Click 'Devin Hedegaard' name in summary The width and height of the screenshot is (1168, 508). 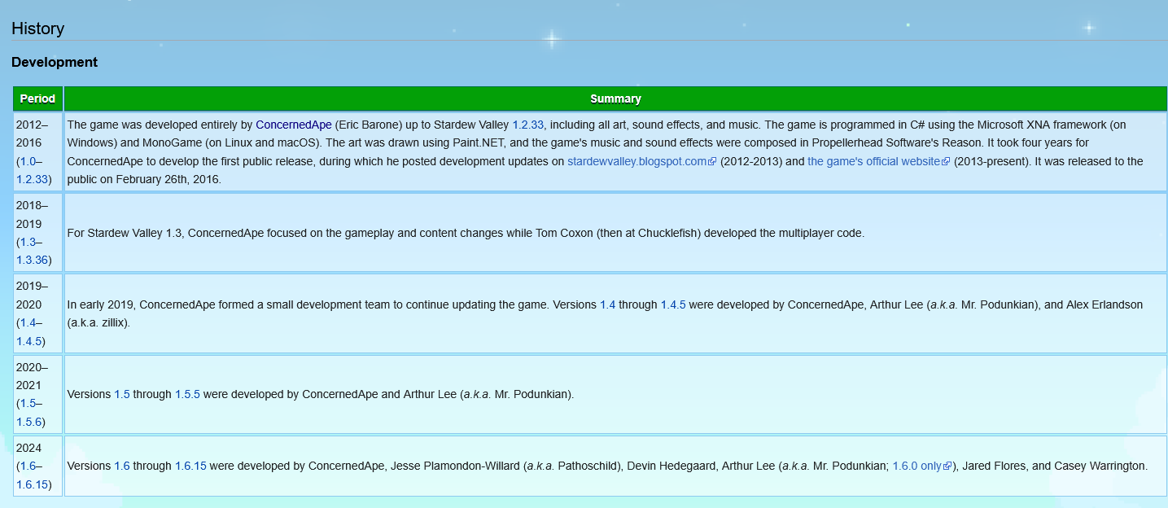[x=672, y=466]
